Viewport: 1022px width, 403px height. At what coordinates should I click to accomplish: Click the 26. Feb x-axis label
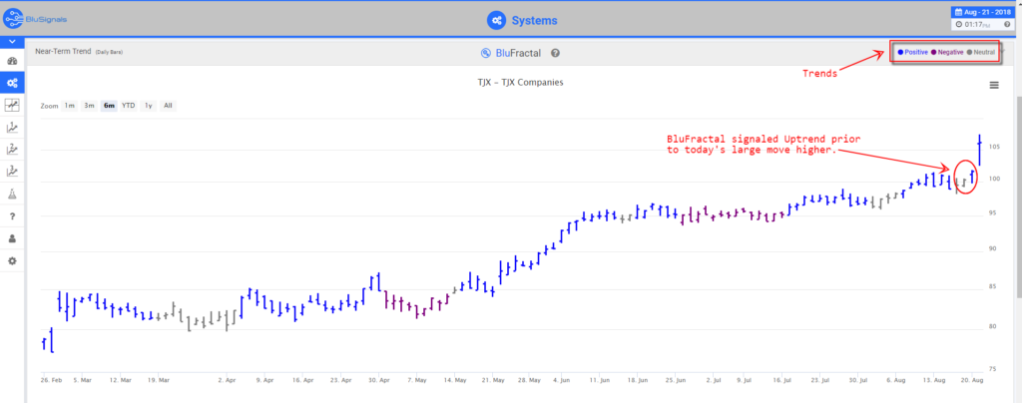pyautogui.click(x=50, y=379)
